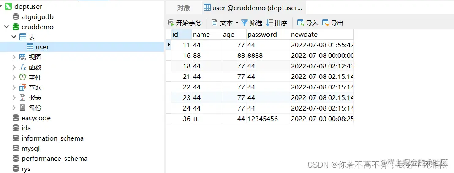Click the easycode database icon
This screenshot has height=173, width=454.
[x=16, y=118]
